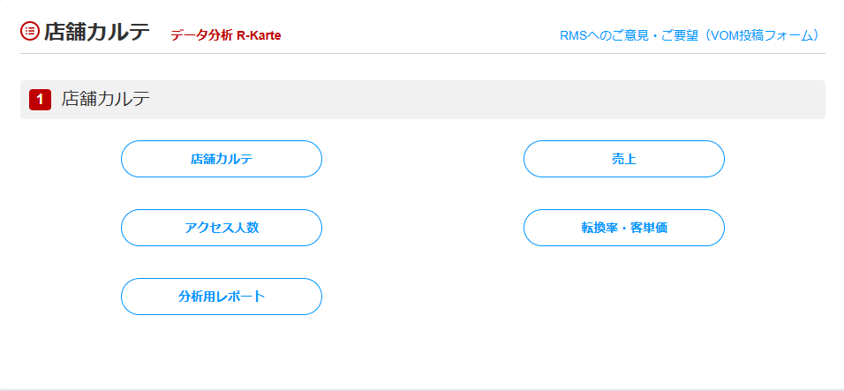Image resolution: width=844 pixels, height=391 pixels.
Task: Open the 店舗カルテ pill button
Action: pyautogui.click(x=221, y=159)
